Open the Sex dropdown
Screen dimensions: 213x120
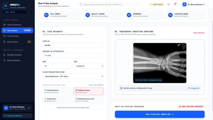(x=89, y=66)
